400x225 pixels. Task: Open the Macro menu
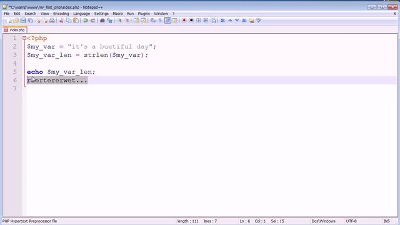tap(117, 14)
